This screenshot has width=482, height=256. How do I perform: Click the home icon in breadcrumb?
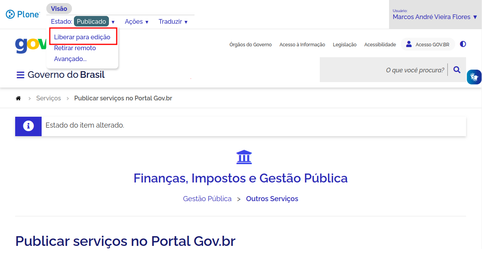click(18, 98)
